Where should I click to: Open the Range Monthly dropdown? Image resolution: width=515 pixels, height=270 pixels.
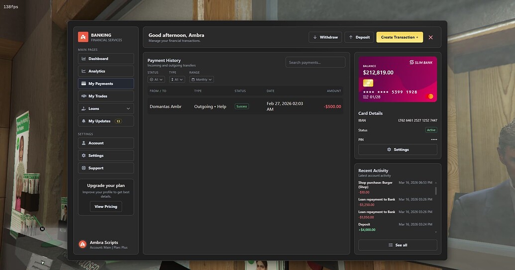pyautogui.click(x=202, y=80)
